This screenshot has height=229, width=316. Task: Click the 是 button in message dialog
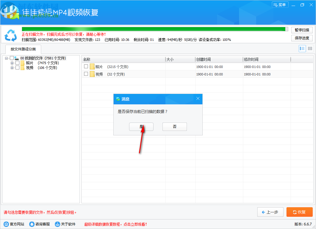click(141, 127)
